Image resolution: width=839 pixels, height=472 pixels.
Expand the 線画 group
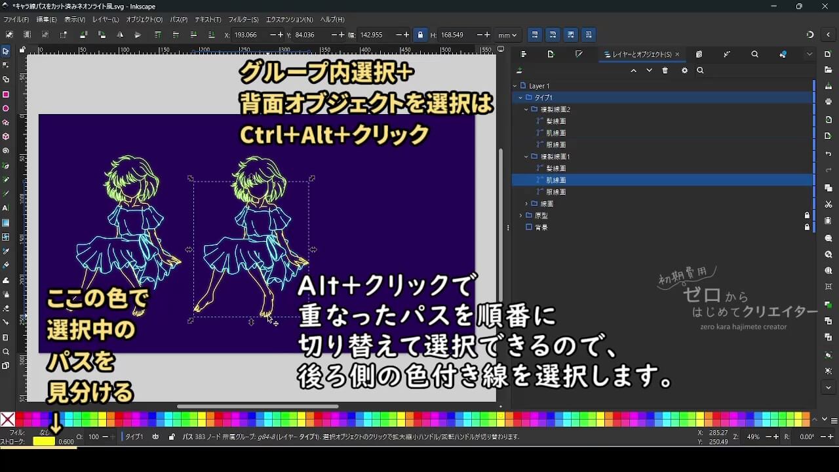526,203
